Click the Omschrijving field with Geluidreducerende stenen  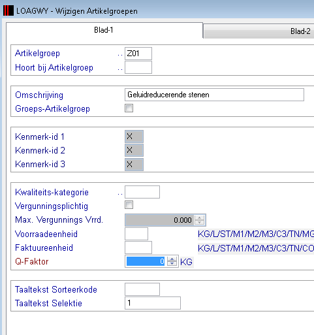click(214, 95)
